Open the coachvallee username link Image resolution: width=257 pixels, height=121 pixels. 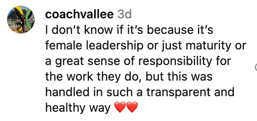coord(80,14)
